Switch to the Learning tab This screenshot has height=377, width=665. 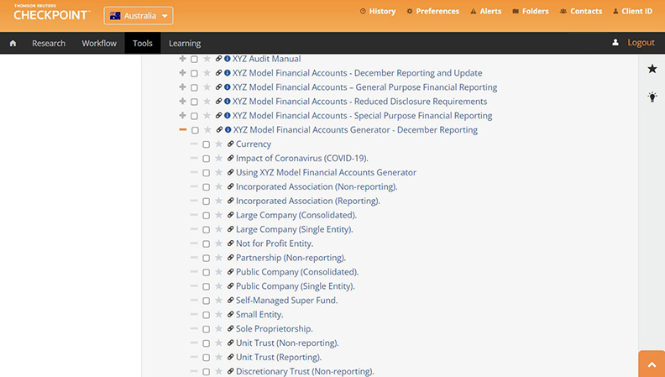185,43
